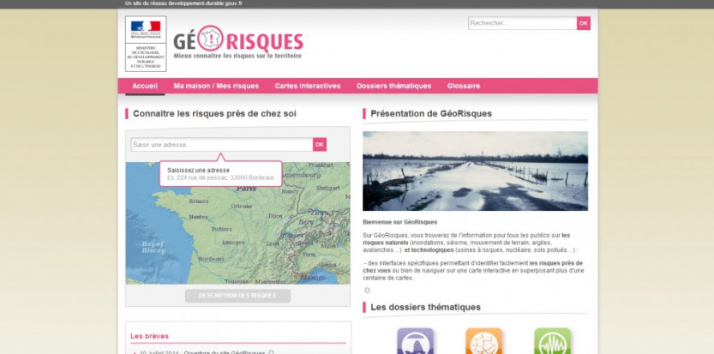Click the 'Saisir une adresse' input field
The height and width of the screenshot is (354, 714).
click(x=220, y=145)
